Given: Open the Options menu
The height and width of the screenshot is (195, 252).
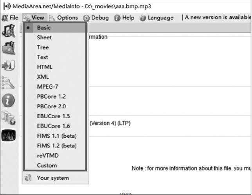Looking at the screenshot, I should tap(63, 18).
